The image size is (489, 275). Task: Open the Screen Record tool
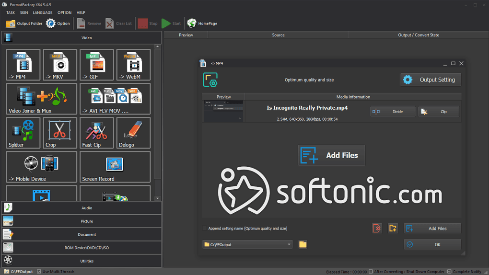(x=115, y=167)
